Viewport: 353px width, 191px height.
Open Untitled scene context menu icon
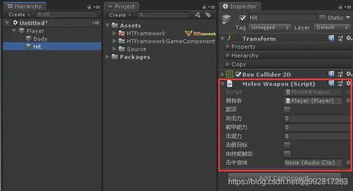point(95,23)
